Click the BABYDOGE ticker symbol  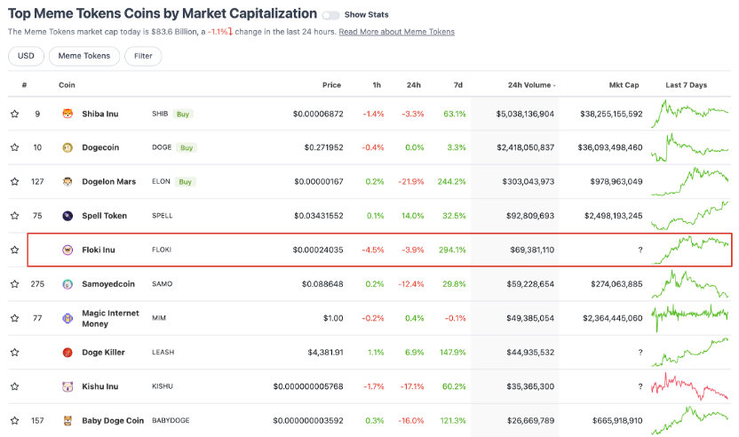(171, 420)
